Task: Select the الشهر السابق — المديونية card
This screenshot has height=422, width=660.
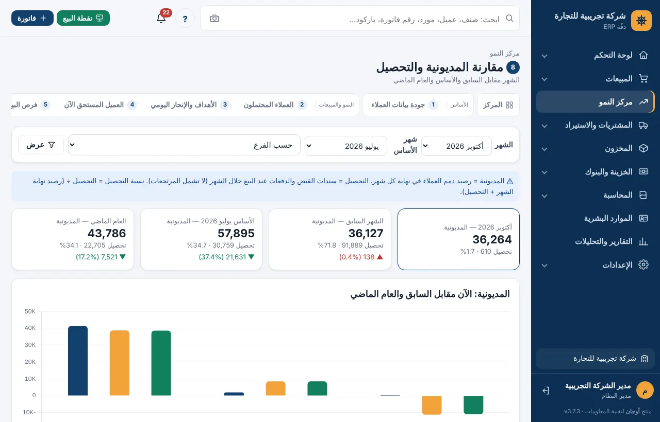Action: coord(329,239)
